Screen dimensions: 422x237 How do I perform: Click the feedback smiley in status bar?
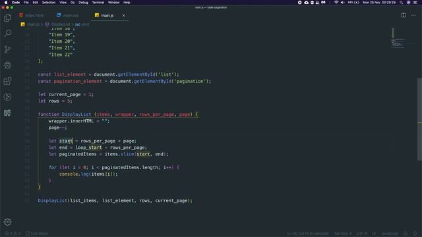(406, 234)
